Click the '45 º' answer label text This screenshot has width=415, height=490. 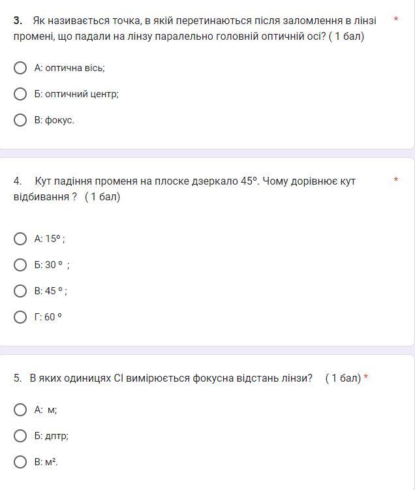tap(55, 291)
